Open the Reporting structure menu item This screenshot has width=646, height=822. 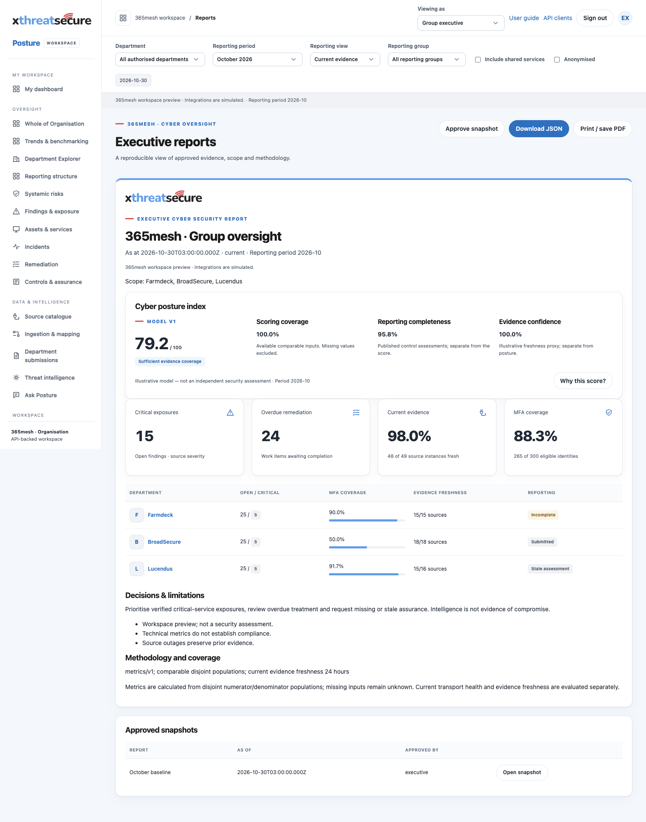point(50,176)
